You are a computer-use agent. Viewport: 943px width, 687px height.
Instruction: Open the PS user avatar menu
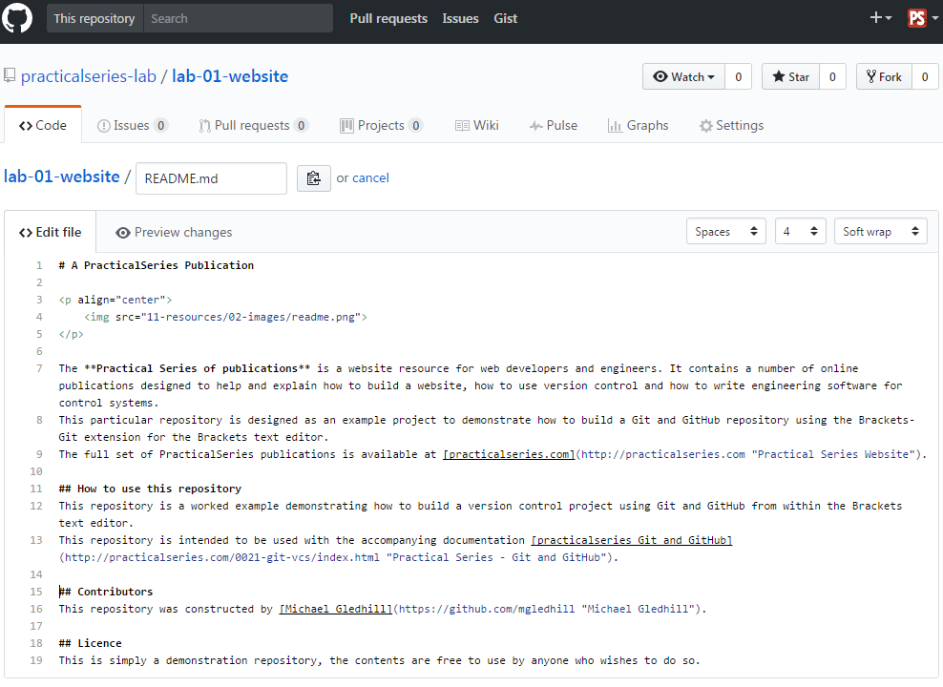pos(922,18)
